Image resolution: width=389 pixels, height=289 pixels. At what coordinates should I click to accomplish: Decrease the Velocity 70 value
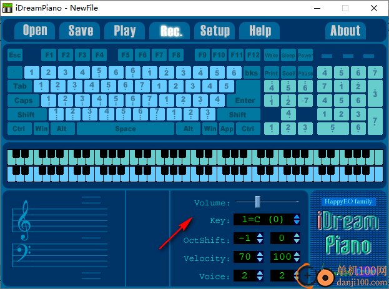260,259
